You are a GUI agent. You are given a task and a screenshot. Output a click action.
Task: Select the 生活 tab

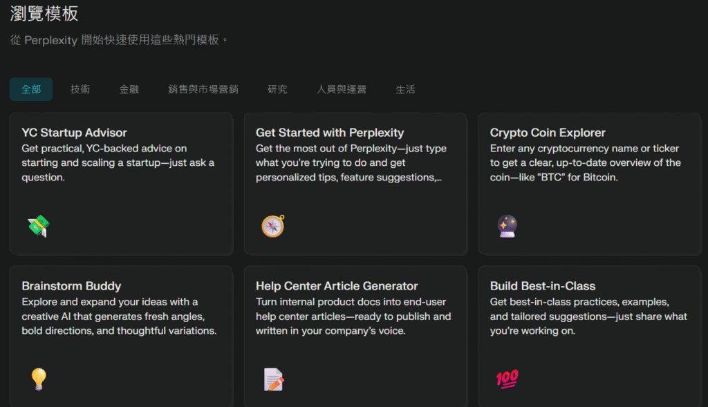point(405,89)
